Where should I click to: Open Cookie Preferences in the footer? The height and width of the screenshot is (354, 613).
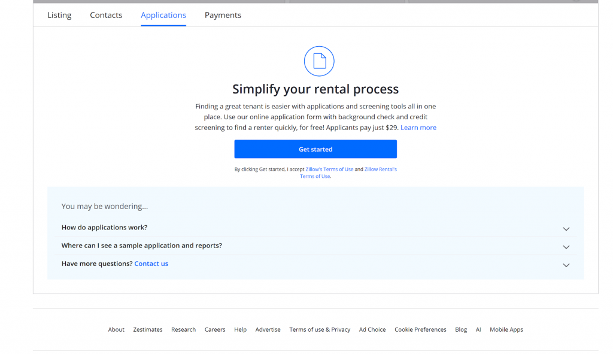pos(420,330)
